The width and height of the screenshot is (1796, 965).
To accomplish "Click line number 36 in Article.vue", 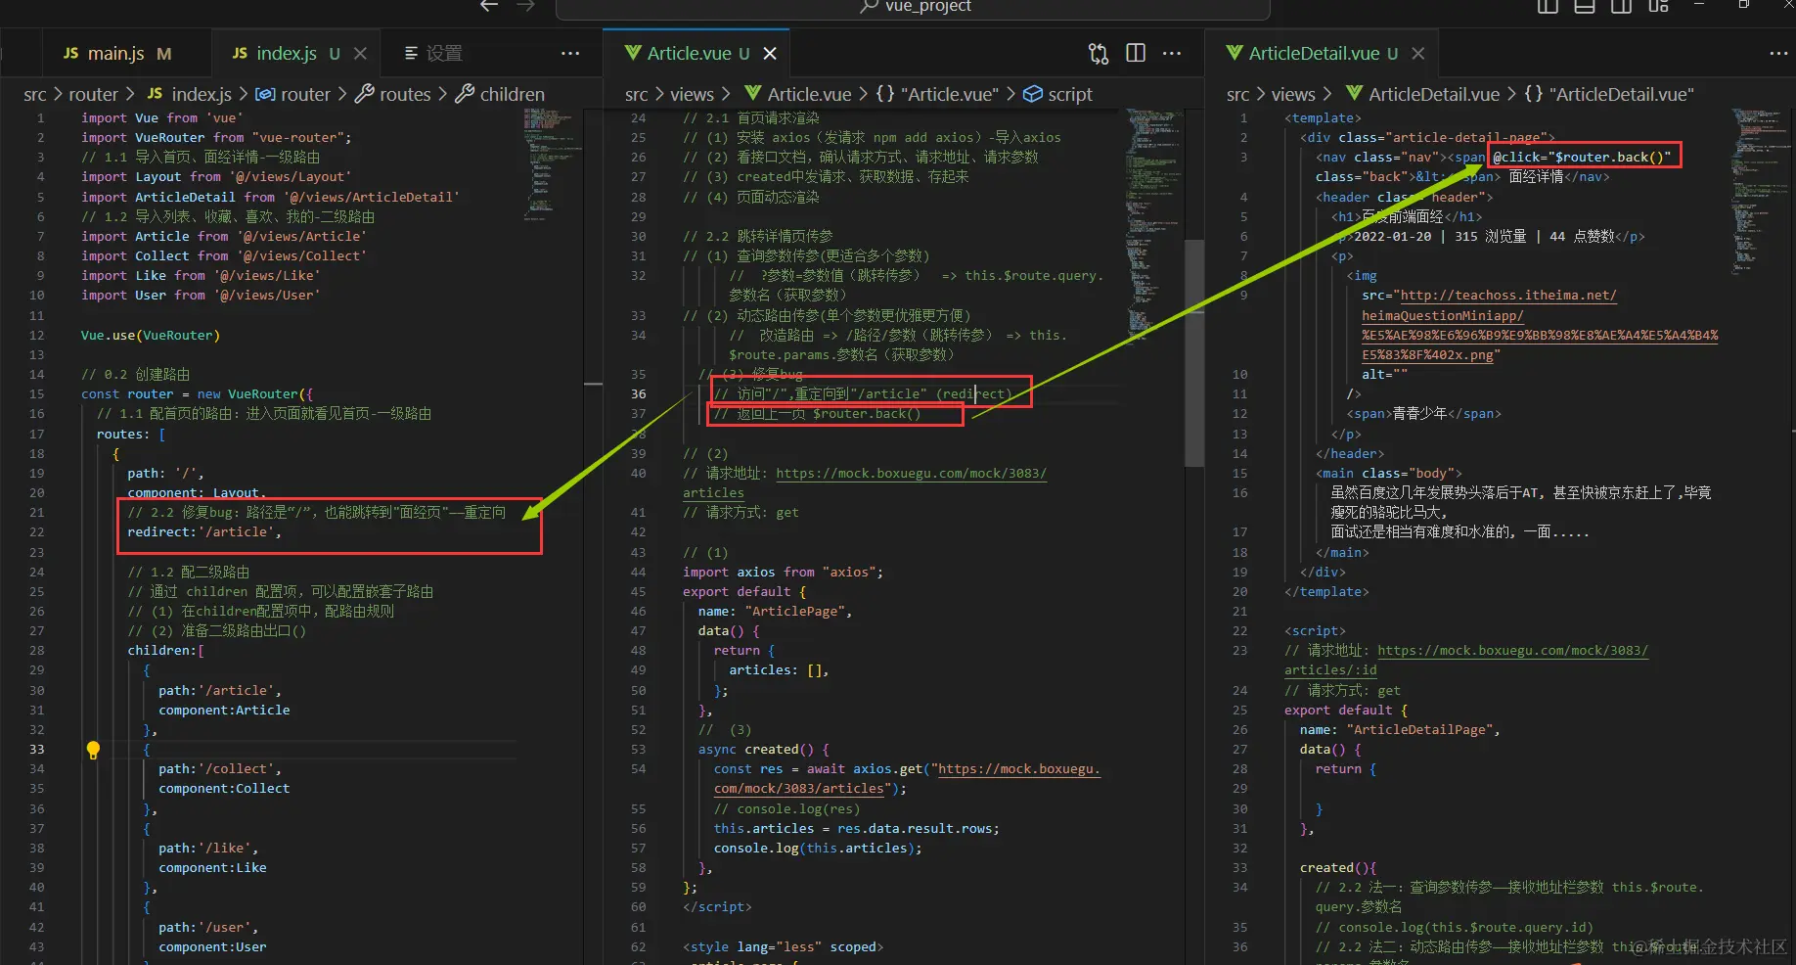I will pos(638,394).
